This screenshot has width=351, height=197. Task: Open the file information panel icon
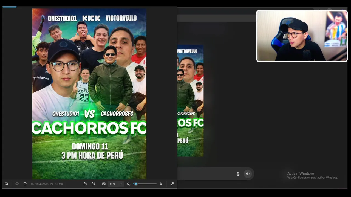click(x=25, y=184)
